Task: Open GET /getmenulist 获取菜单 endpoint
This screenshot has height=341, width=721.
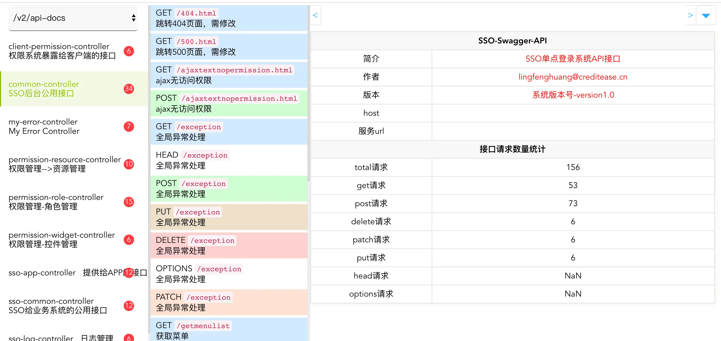Action: [229, 330]
